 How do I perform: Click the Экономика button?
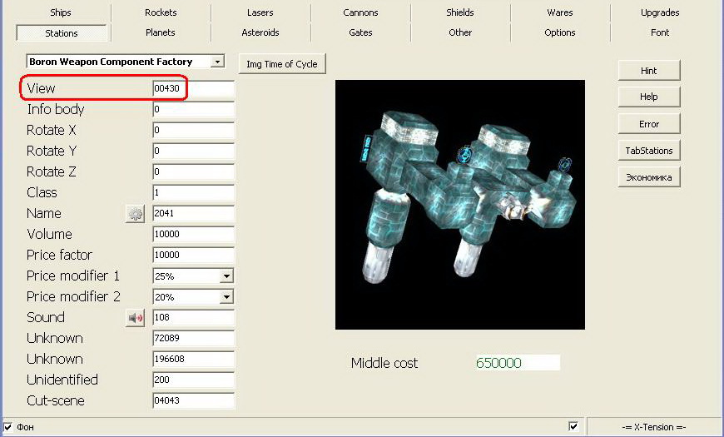click(649, 177)
